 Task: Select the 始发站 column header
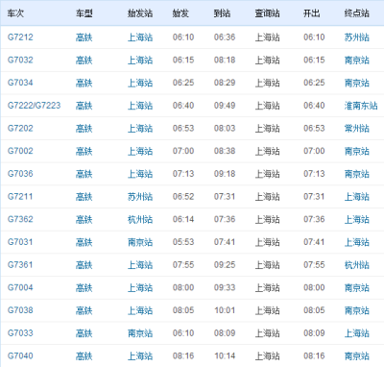[140, 13]
